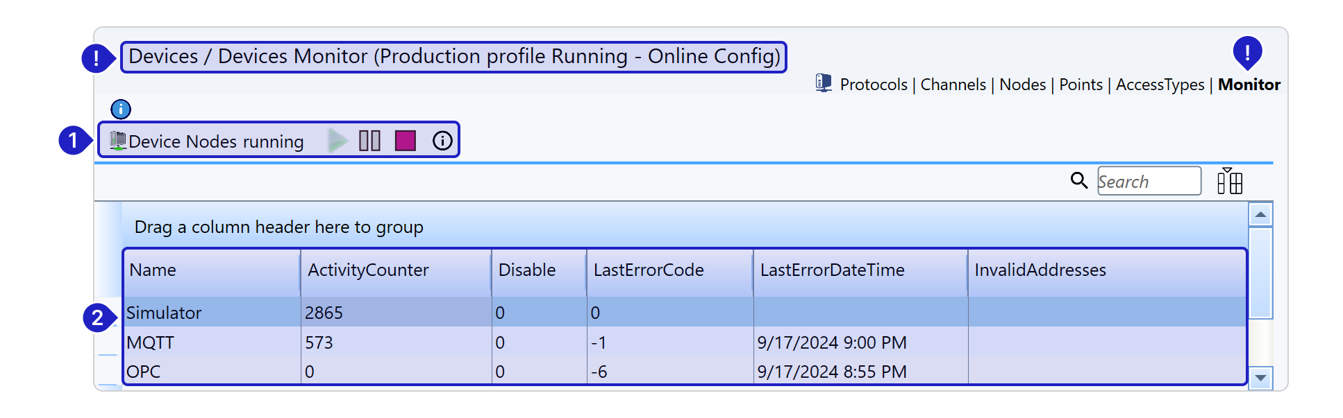Sort by the ActivityCounter column header

click(368, 270)
